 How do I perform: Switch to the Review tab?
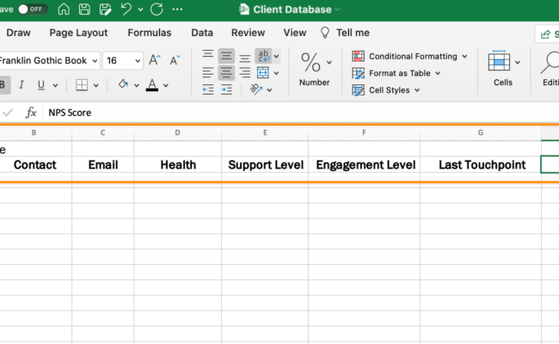tap(248, 33)
